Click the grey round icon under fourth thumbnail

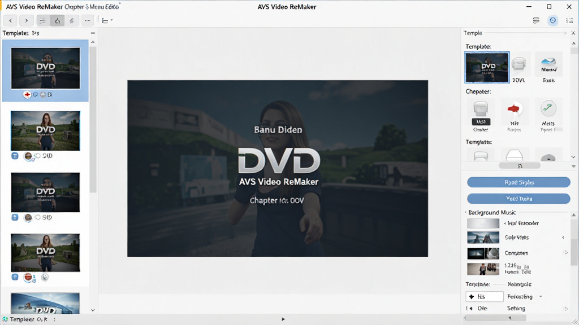[45, 277]
